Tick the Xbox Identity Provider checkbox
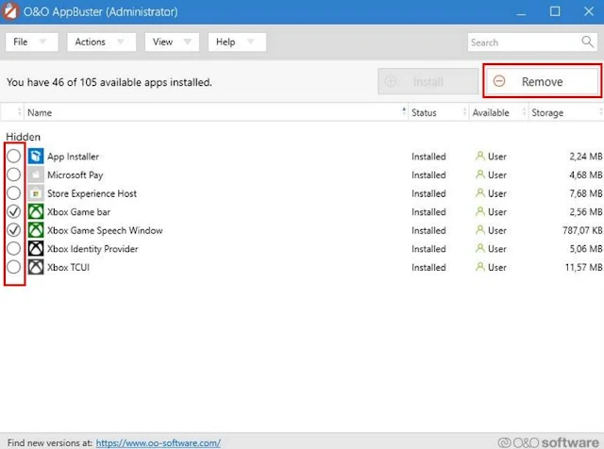Viewport: 604px width, 449px height. (x=14, y=248)
